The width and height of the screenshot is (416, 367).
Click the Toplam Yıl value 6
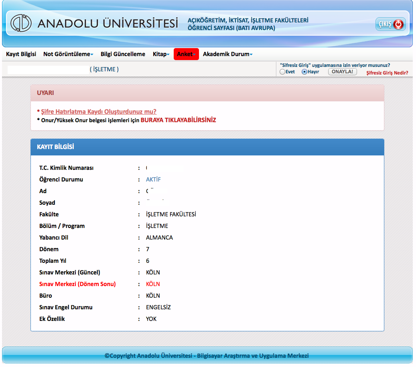(x=148, y=261)
